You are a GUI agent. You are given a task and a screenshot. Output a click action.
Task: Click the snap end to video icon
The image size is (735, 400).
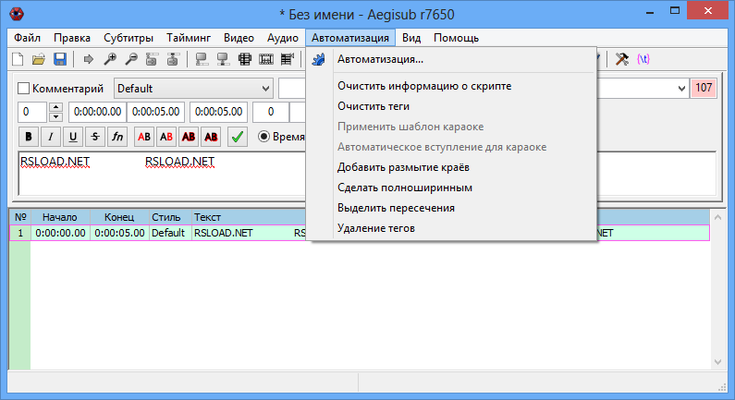[223, 59]
